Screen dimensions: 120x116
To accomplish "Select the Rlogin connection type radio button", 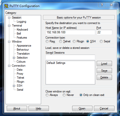I will pos(74,41).
